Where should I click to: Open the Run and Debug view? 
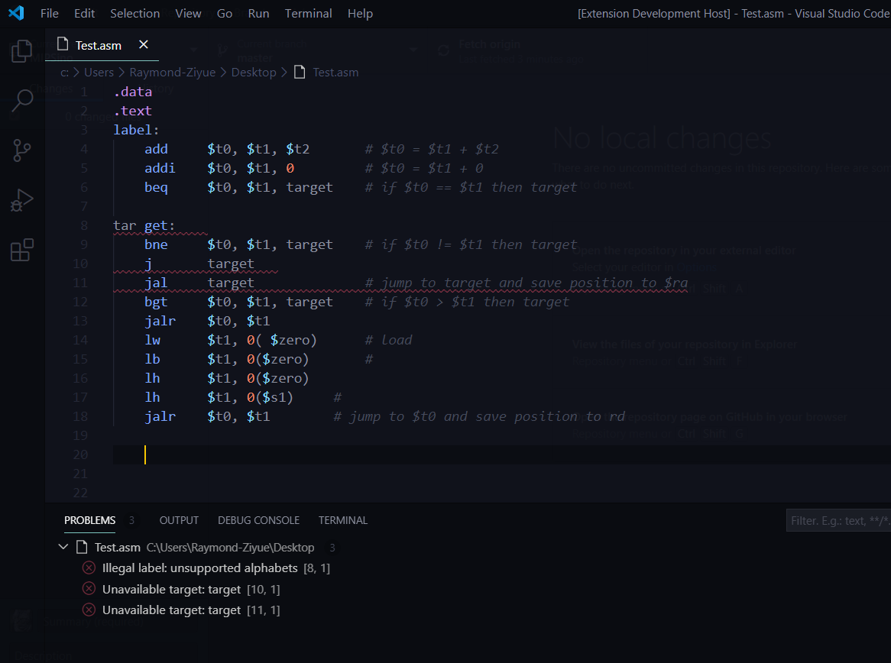click(x=22, y=200)
